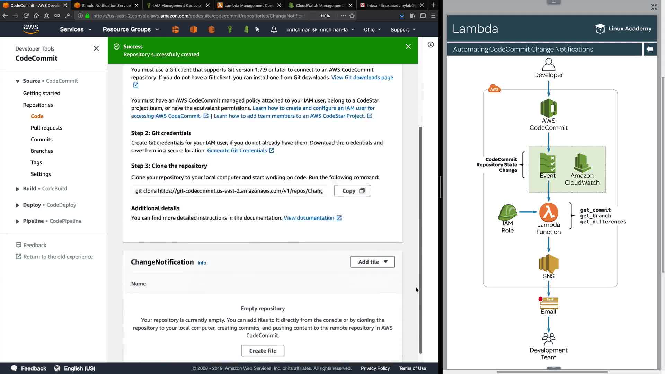Image resolution: width=665 pixels, height=374 pixels.
Task: Click the browser reload icon
Action: click(26, 16)
